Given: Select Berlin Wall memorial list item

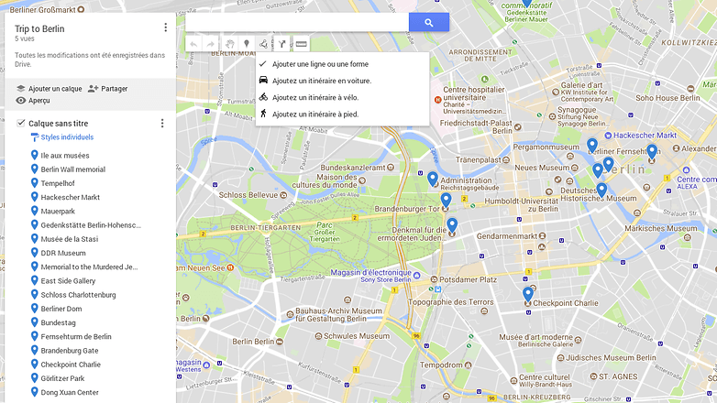Looking at the screenshot, I should tap(72, 169).
